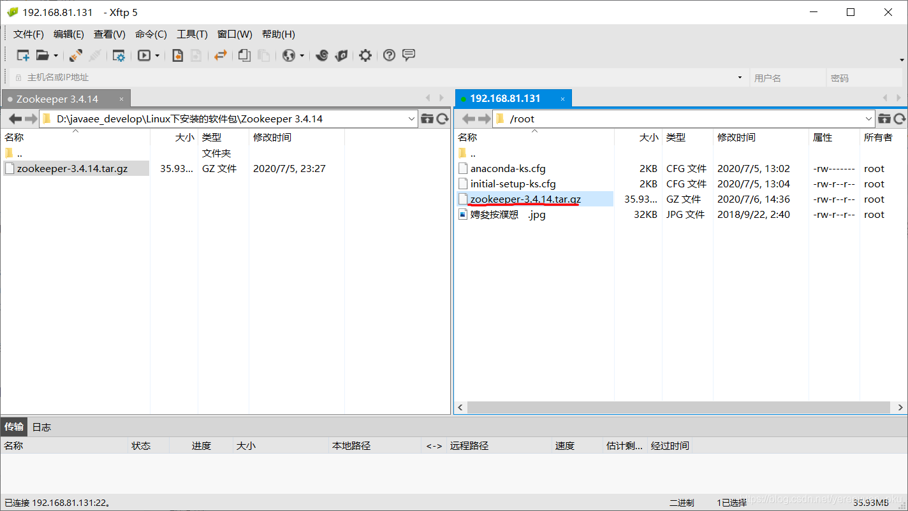The width and height of the screenshot is (908, 511).
Task: Open the 查看(V) menu
Action: coord(110,34)
